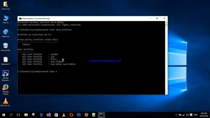Open This PC desktop icon
The width and height of the screenshot is (210, 118).
(x=6, y=20)
